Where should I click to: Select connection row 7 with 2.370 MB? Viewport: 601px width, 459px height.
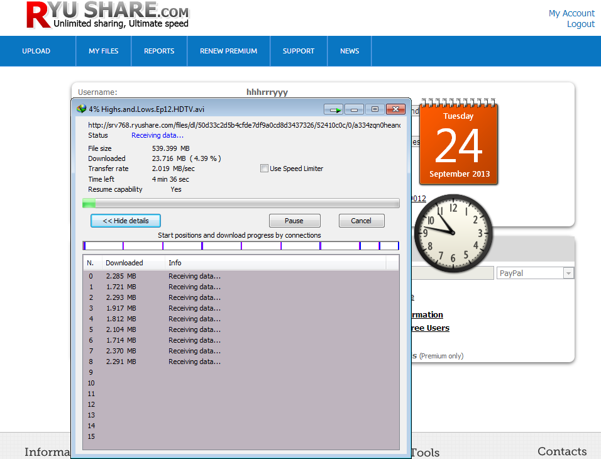[241, 351]
